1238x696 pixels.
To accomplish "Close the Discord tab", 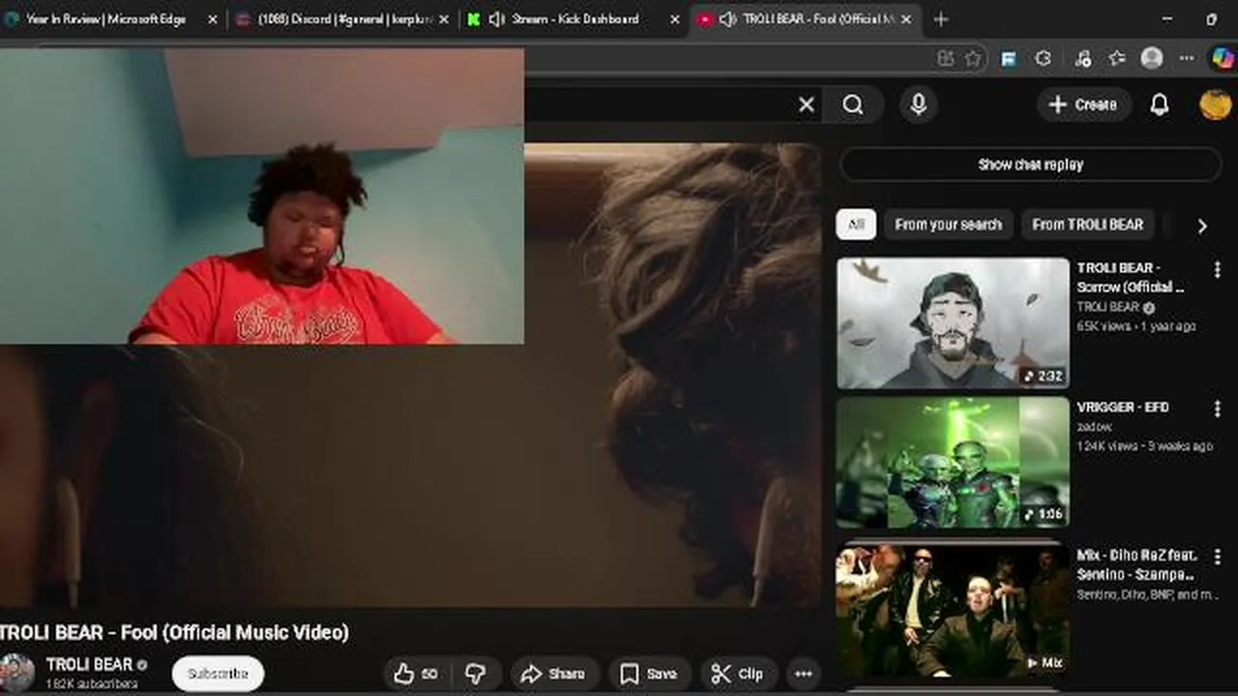I will 444,19.
